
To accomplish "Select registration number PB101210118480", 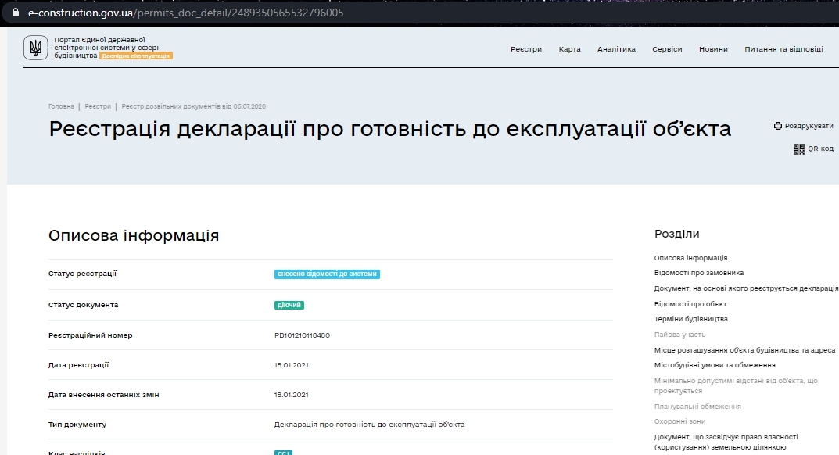I will click(302, 335).
